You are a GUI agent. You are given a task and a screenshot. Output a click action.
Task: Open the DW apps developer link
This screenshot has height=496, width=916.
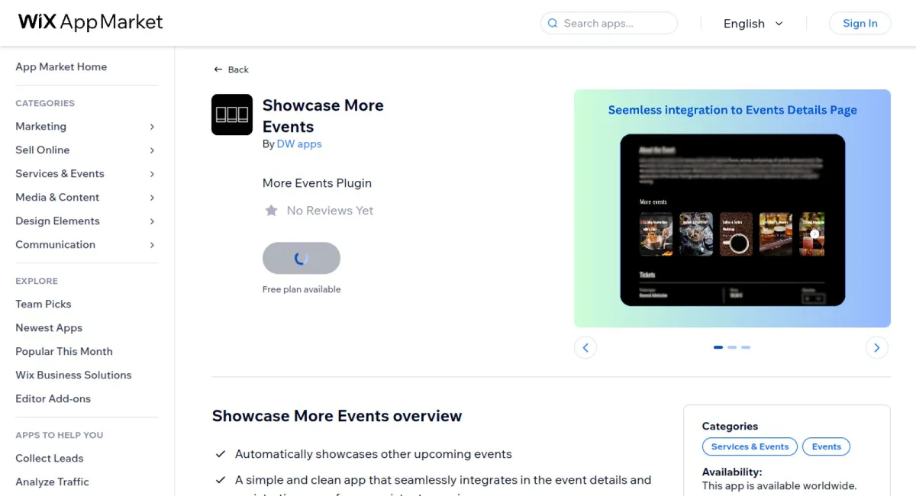click(x=299, y=144)
